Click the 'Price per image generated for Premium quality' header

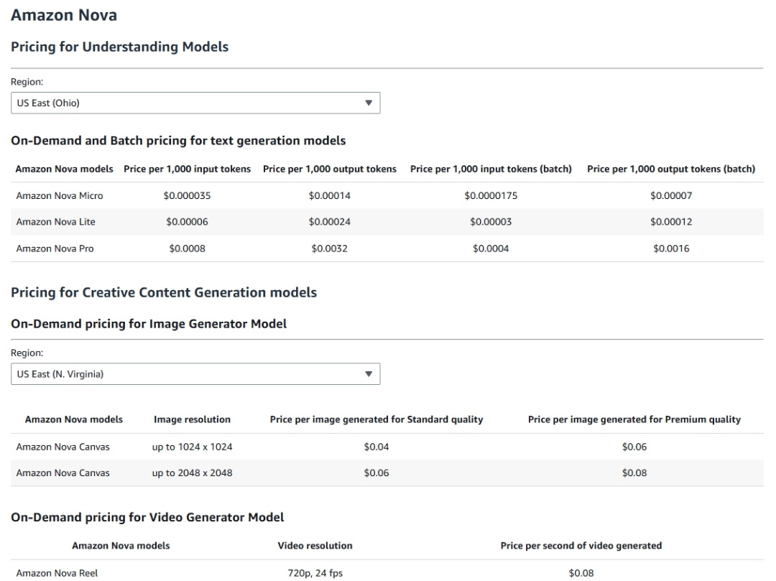click(634, 420)
